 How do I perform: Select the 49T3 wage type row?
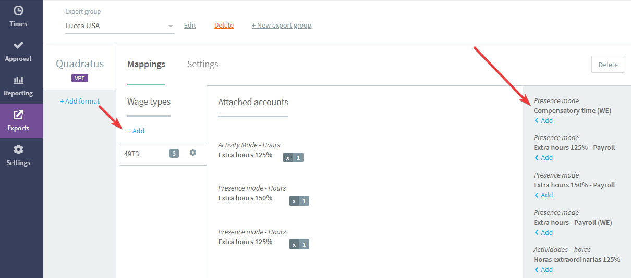tap(163, 154)
